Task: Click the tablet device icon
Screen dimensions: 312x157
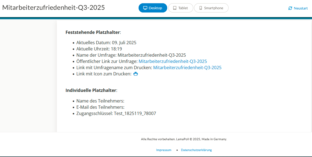Action: pos(175,8)
